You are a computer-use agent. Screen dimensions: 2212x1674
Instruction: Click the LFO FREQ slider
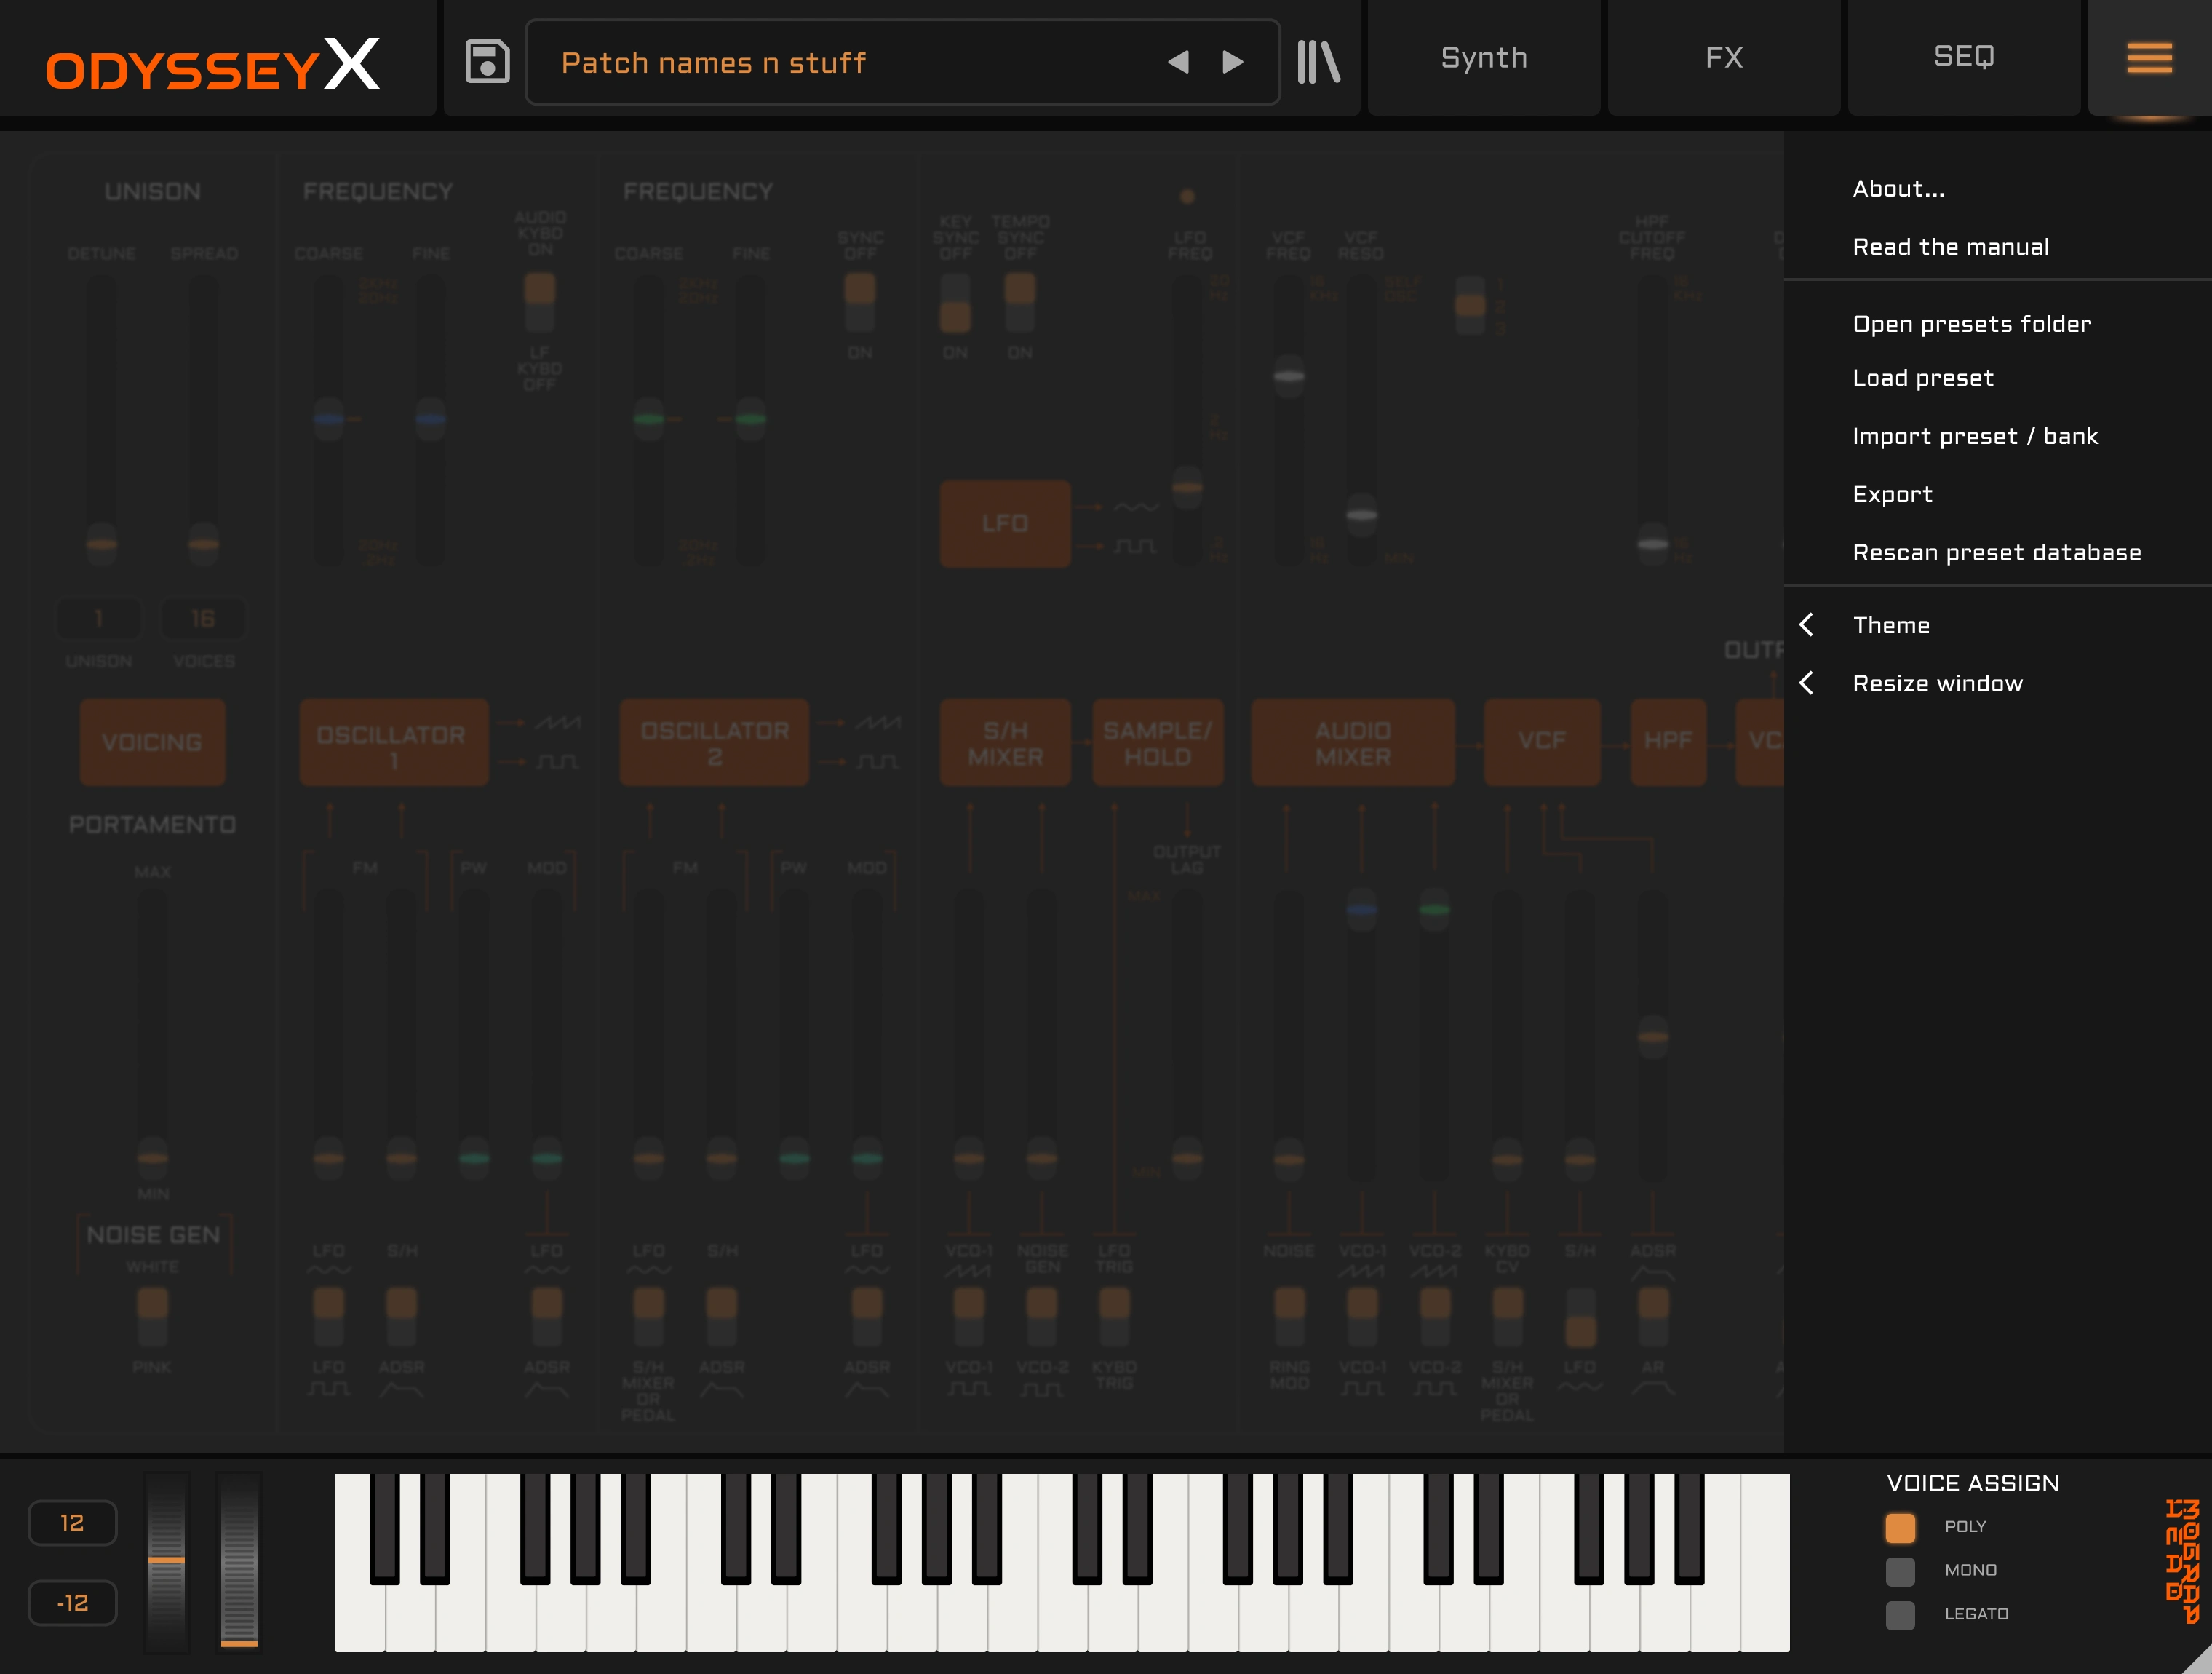[1187, 420]
